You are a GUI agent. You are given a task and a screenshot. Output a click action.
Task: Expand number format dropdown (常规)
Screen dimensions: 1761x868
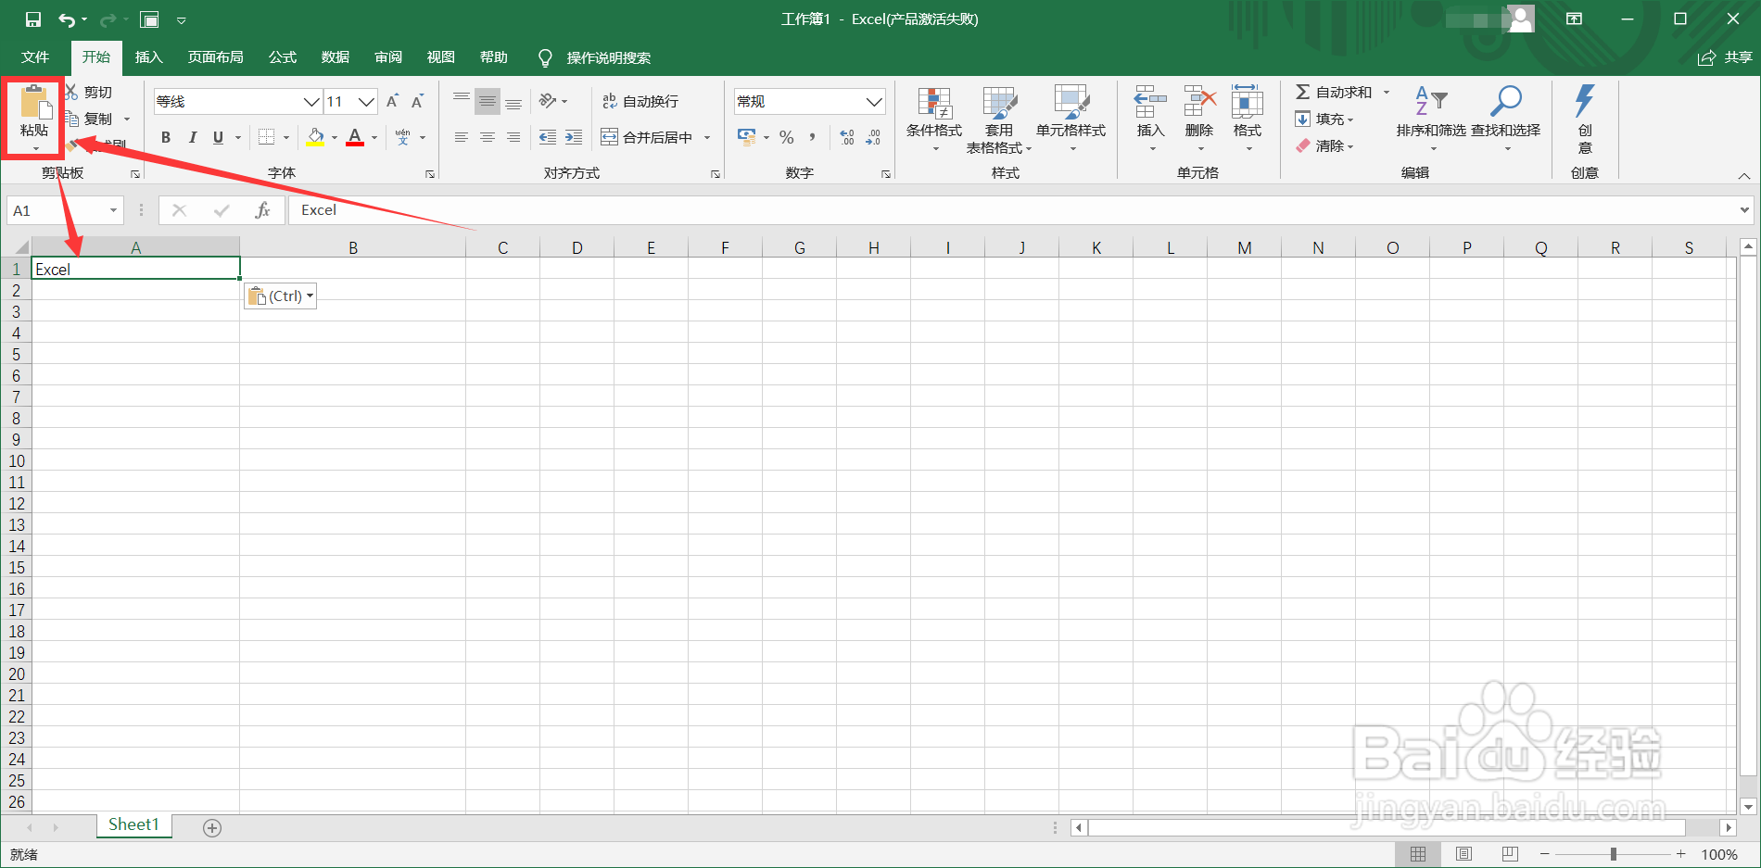click(874, 101)
